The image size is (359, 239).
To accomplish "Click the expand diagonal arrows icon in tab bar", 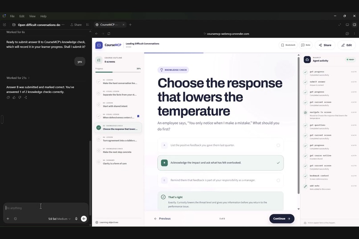I will pos(340,24).
